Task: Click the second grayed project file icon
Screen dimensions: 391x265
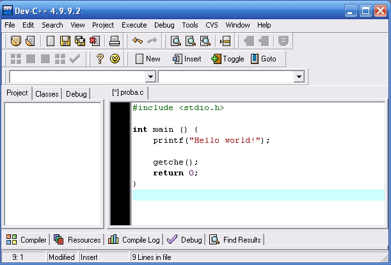Action: click(x=264, y=41)
